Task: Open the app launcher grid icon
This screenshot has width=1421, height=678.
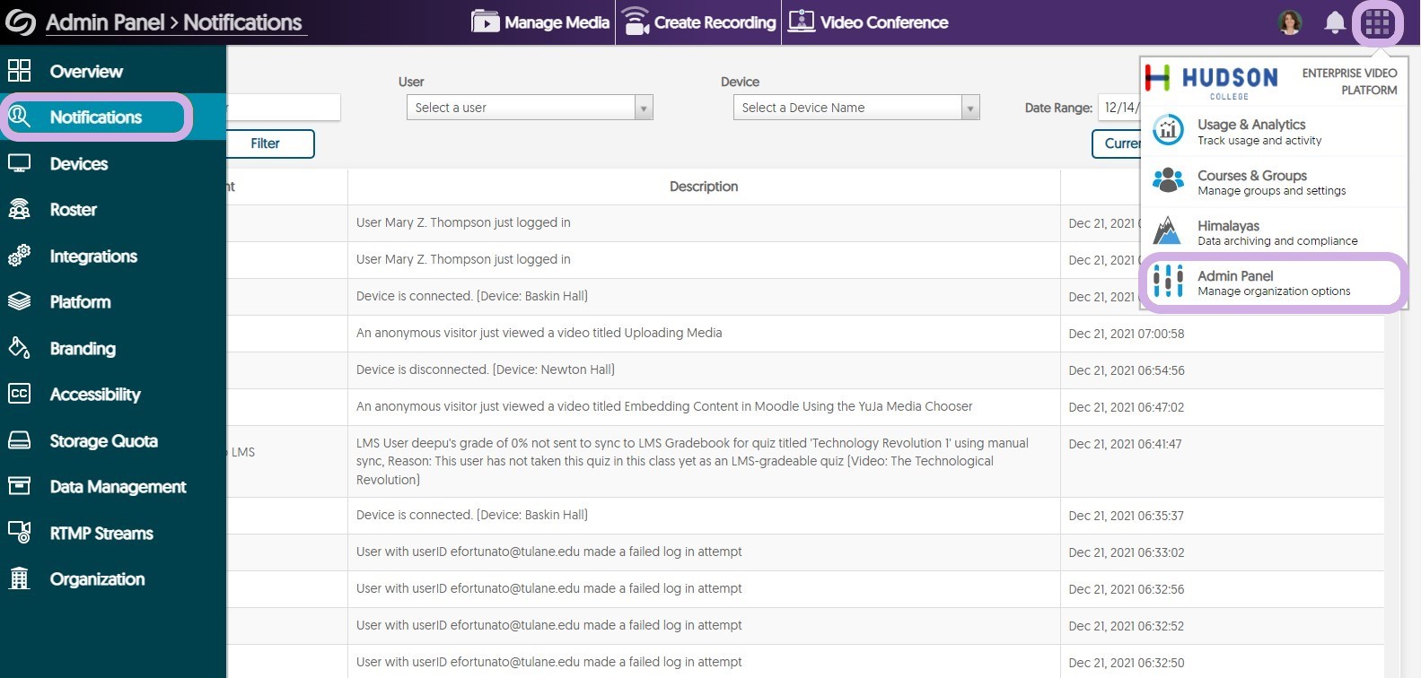Action: [x=1377, y=23]
